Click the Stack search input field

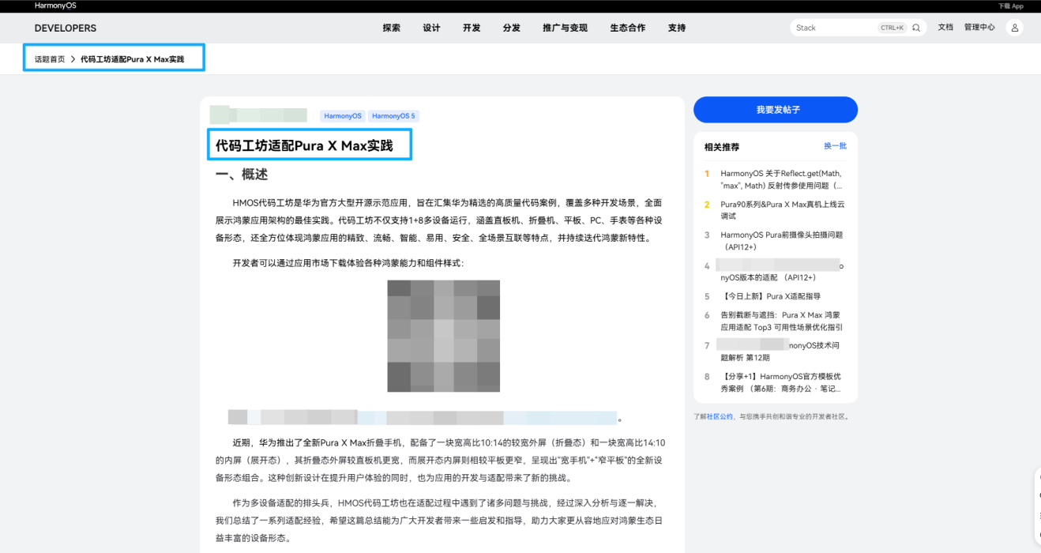pyautogui.click(x=837, y=27)
